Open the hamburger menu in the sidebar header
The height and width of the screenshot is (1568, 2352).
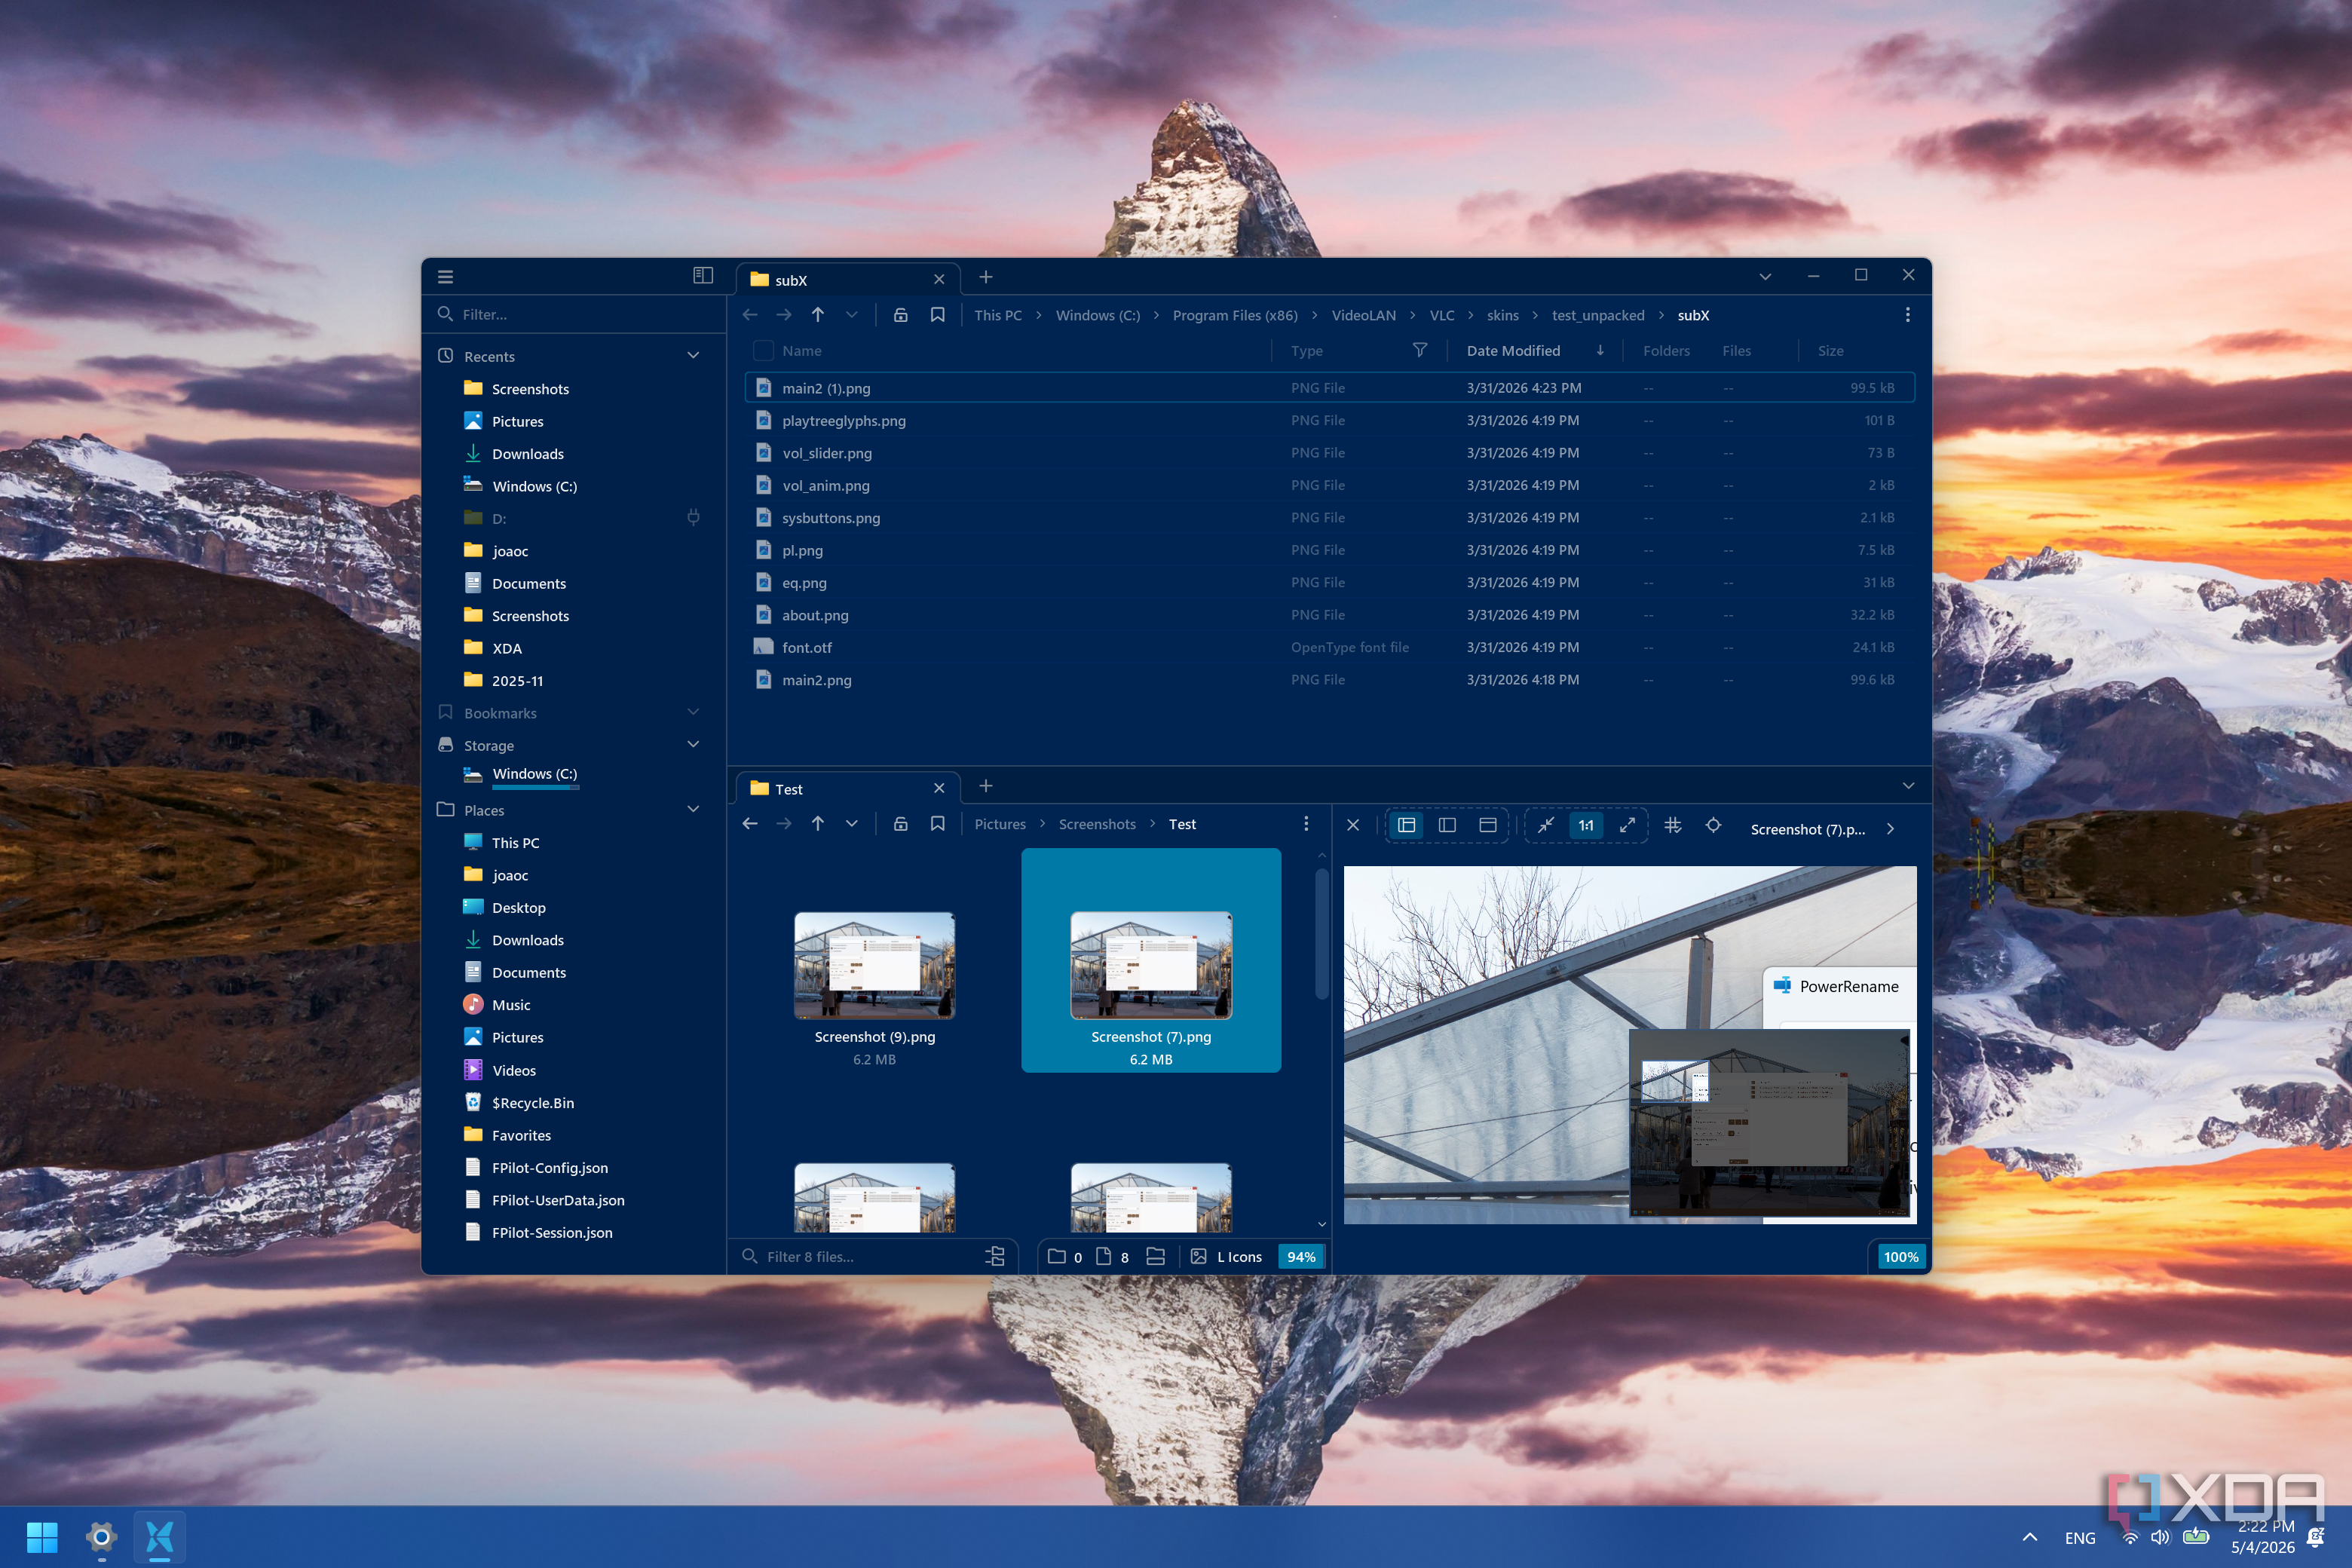click(x=446, y=277)
